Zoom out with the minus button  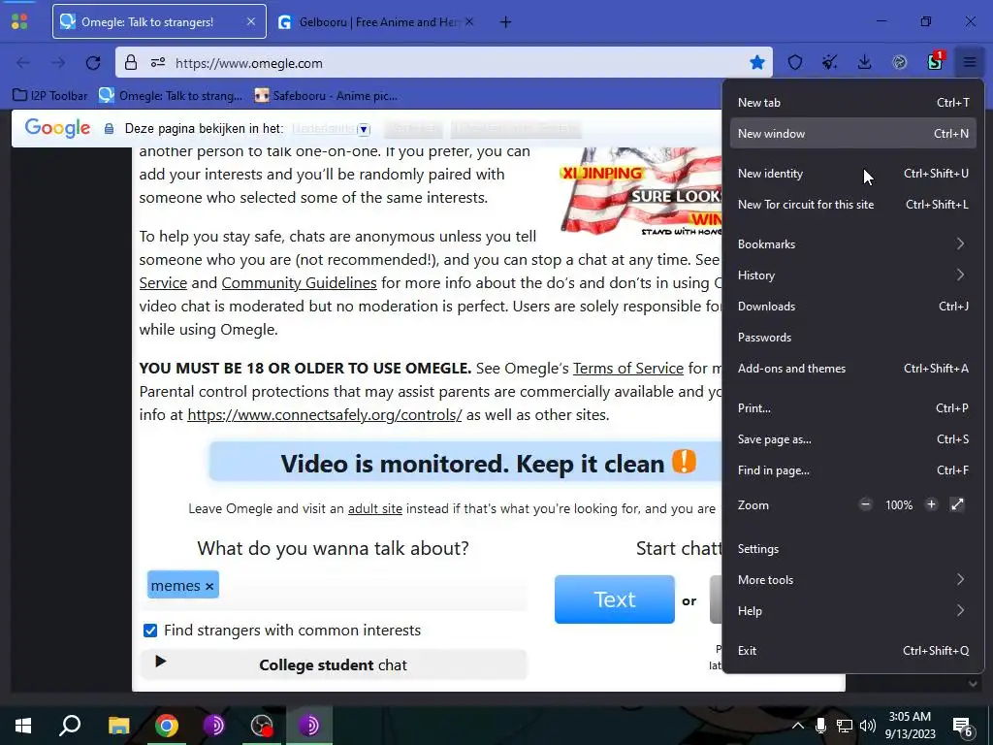[x=866, y=504]
